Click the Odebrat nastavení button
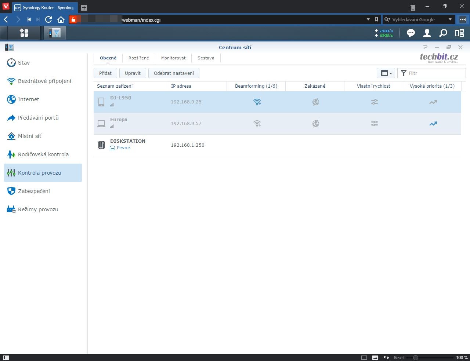The image size is (470, 361). 174,73
